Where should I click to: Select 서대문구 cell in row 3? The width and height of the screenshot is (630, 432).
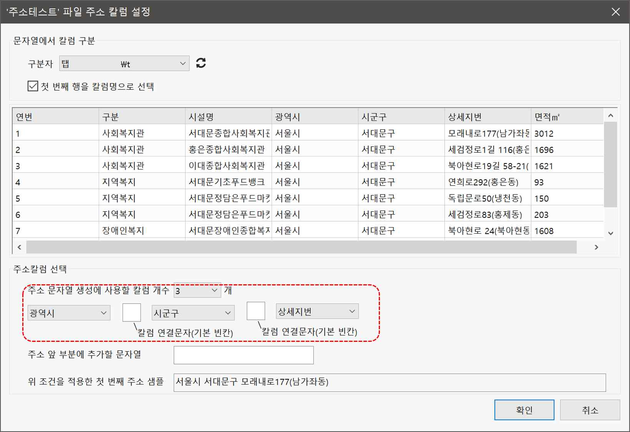[401, 165]
